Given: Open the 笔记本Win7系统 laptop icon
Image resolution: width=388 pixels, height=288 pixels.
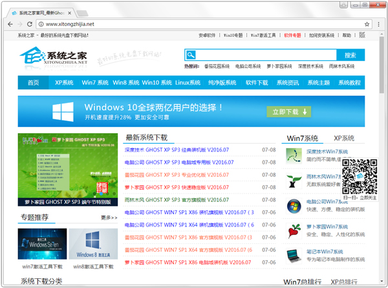Looking at the screenshot, I should coord(294,256).
